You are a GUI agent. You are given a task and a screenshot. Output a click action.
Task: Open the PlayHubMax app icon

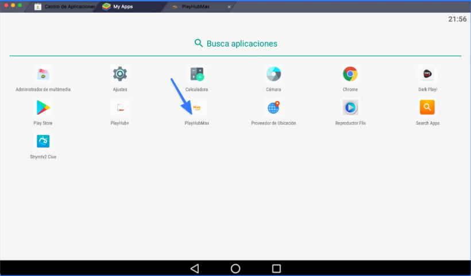coord(196,107)
